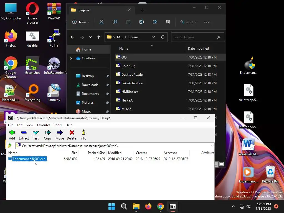The image size is (284, 213).
Task: Select the Recycle Bin icon
Action: [270, 174]
